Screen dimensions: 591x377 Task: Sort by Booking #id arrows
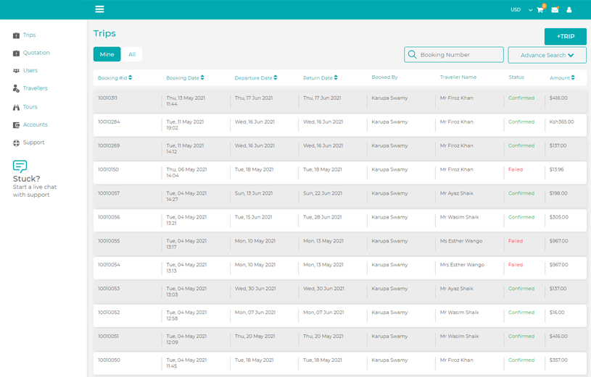click(130, 77)
